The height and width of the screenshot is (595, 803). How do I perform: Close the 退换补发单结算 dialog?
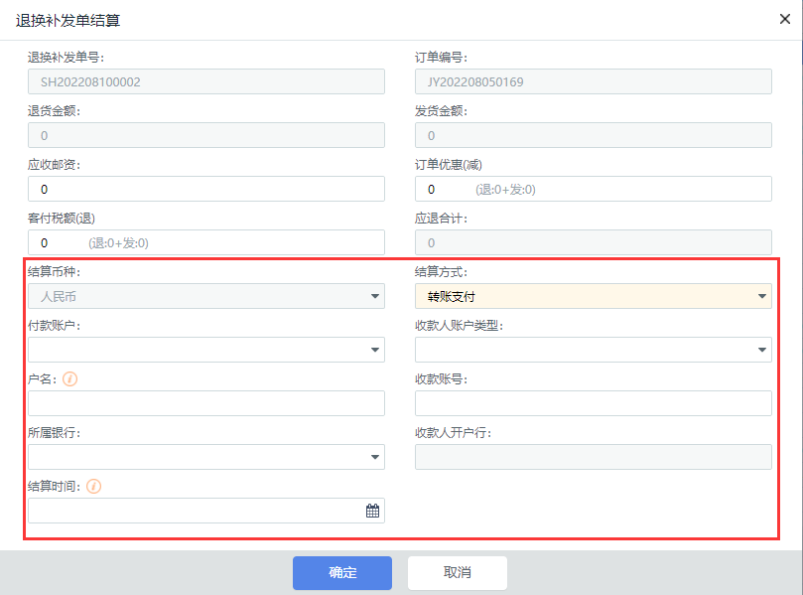point(784,19)
